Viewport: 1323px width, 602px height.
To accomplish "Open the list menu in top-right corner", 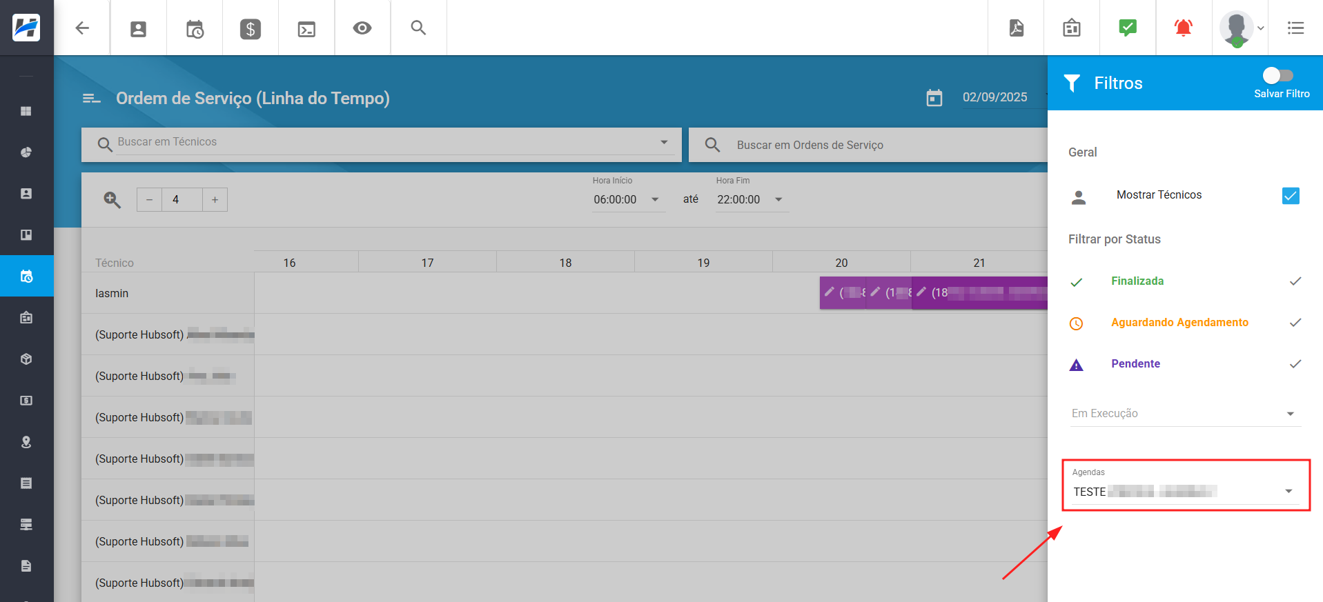I will (1295, 28).
